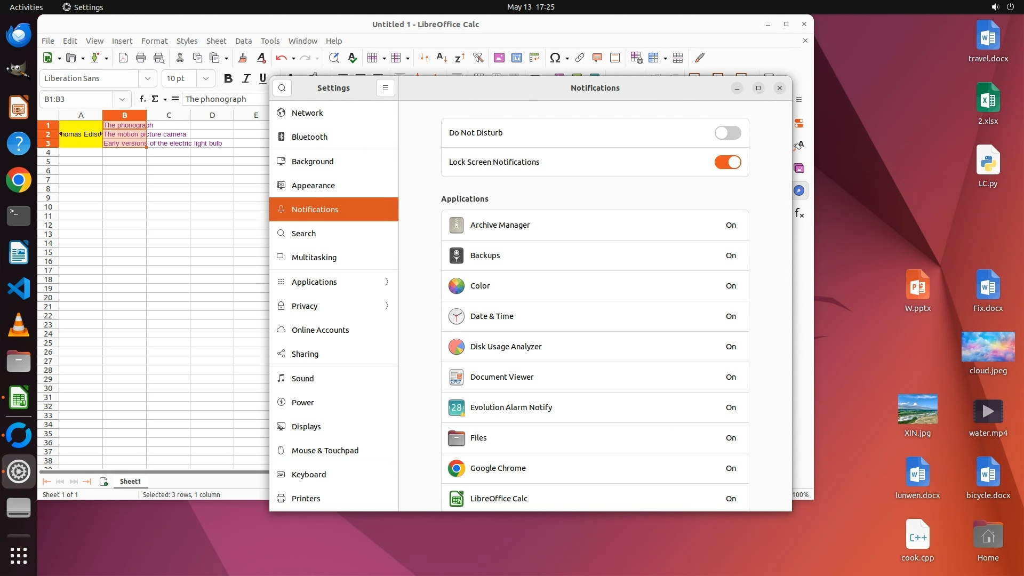The image size is (1024, 576).
Task: Open Thunderbird from the dock
Action: click(x=19, y=36)
